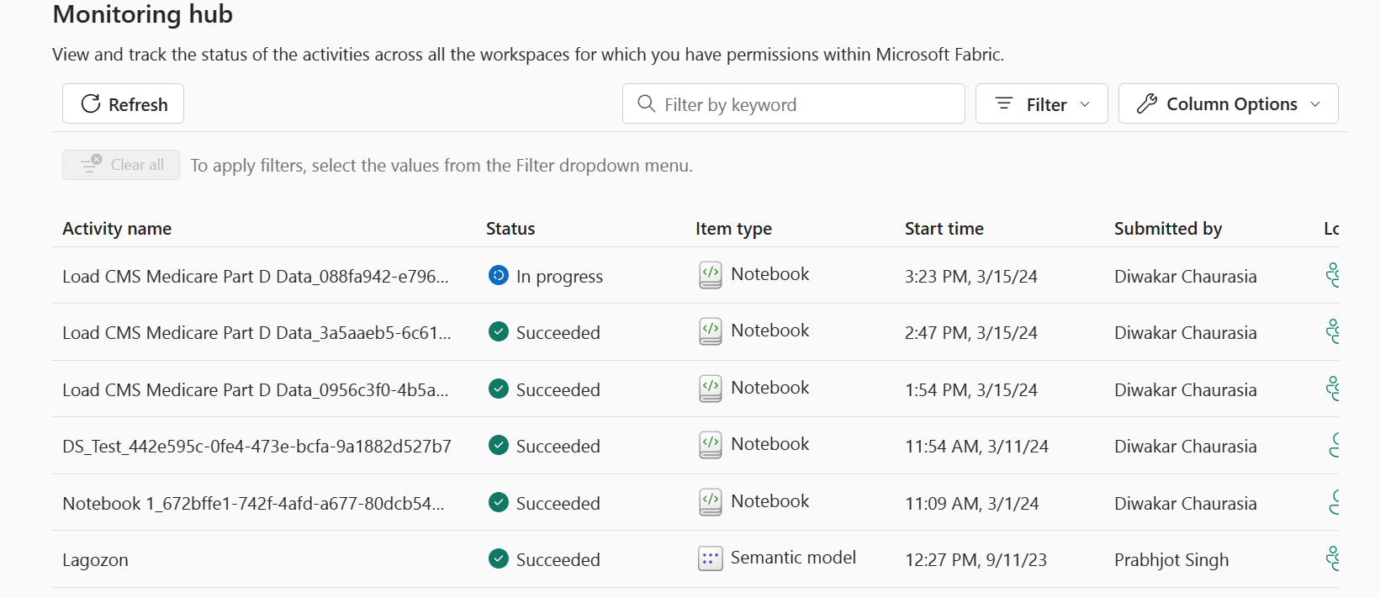Open Load CMS Medicare Part D Data_088fa942 activity

click(x=256, y=277)
